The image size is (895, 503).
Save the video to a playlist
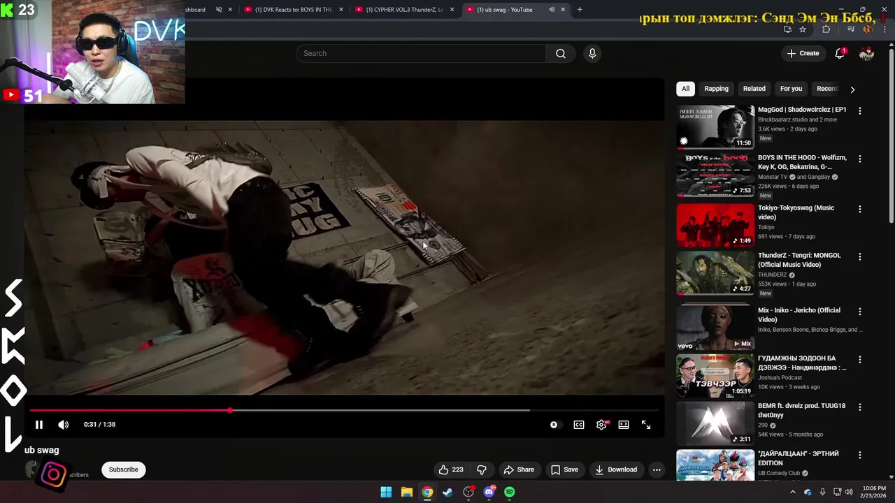[564, 469]
